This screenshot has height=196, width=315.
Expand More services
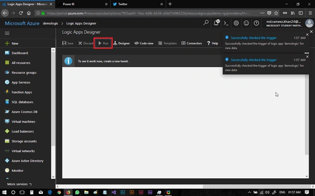pyautogui.click(x=19, y=184)
